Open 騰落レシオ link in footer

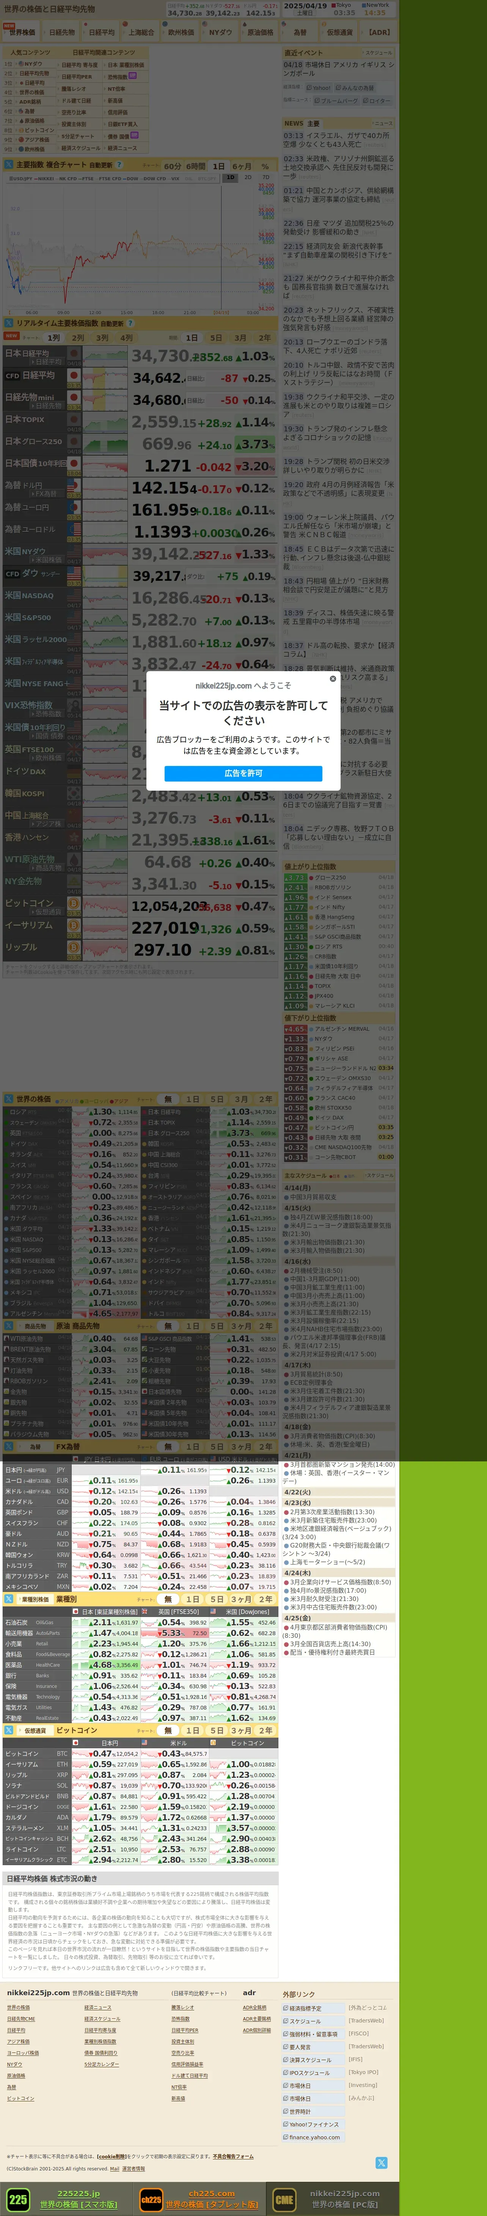click(x=182, y=2008)
